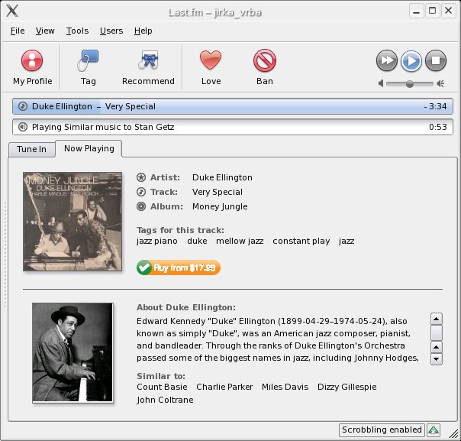461x441 pixels.
Task: Select the Now Playing tab
Action: (89, 149)
